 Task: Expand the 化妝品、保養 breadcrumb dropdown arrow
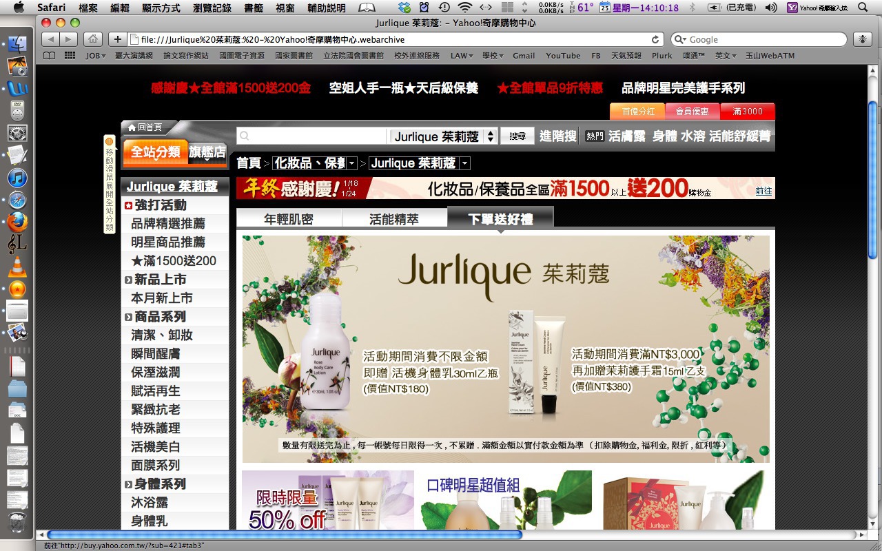tap(352, 163)
